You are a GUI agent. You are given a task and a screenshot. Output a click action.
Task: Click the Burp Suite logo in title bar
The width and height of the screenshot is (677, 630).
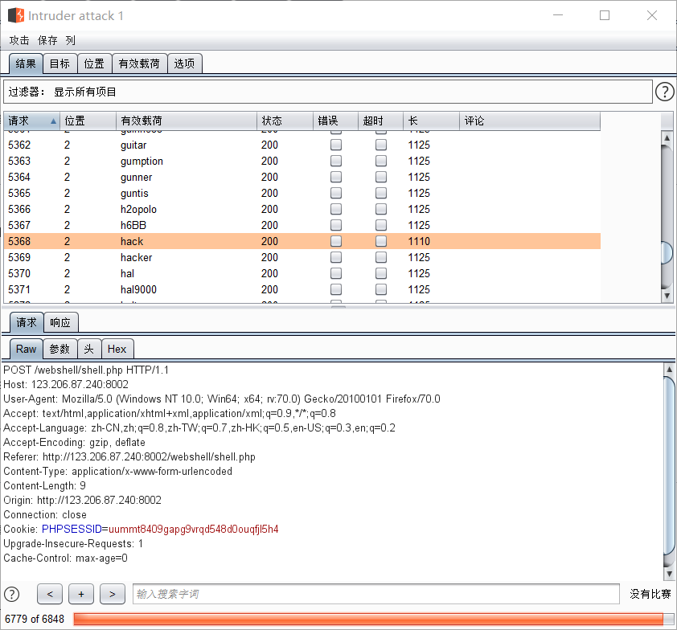16,15
